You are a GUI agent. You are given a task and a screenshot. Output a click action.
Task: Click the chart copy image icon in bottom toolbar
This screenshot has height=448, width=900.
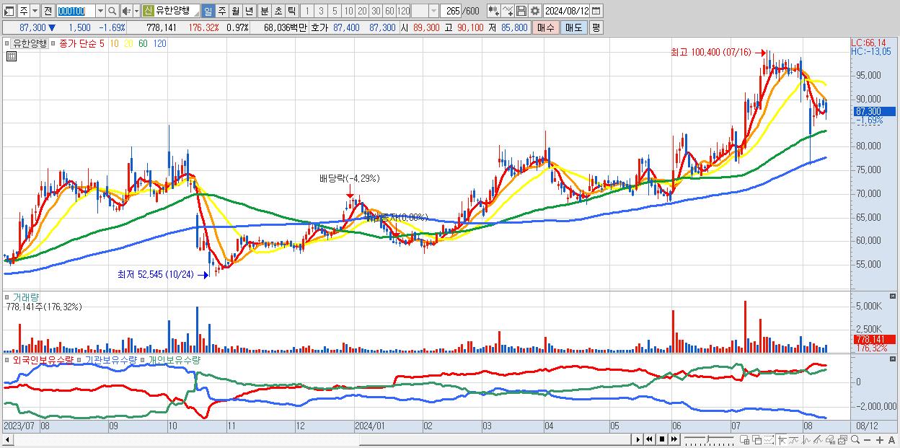(x=842, y=439)
